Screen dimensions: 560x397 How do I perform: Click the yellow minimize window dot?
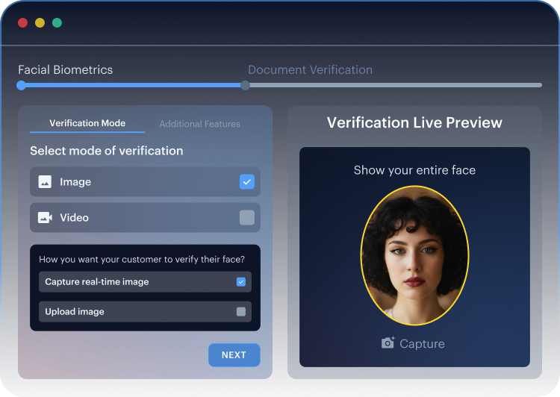click(x=40, y=23)
